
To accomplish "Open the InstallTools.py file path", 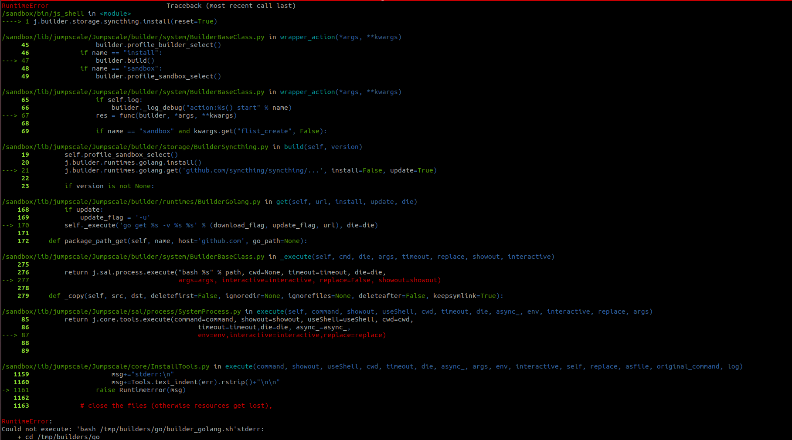I will point(104,366).
